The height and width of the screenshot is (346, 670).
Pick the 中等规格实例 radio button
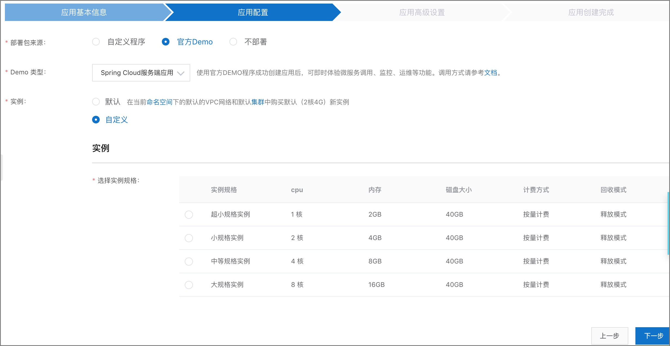pos(189,262)
